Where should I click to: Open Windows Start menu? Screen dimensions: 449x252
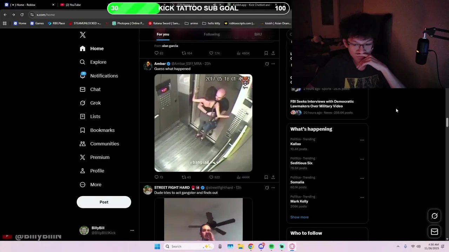pos(157,246)
